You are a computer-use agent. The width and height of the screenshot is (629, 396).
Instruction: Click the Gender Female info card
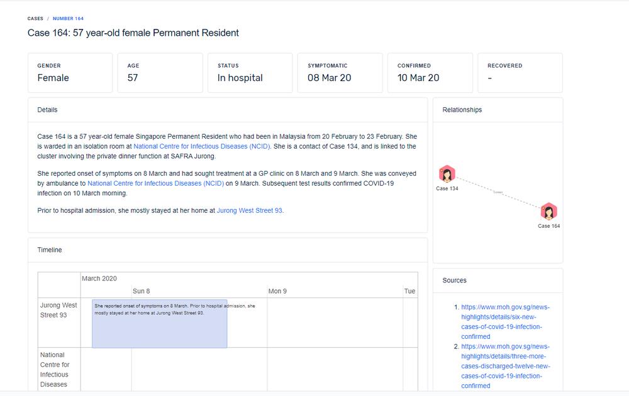click(70, 73)
